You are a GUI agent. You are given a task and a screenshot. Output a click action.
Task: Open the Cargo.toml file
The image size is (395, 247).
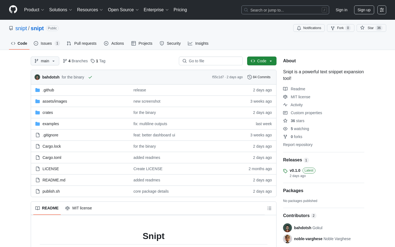point(52,158)
